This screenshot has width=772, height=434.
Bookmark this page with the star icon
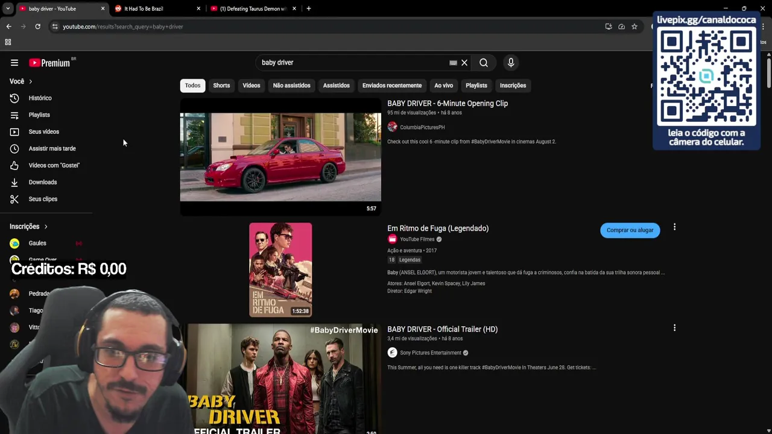point(634,27)
